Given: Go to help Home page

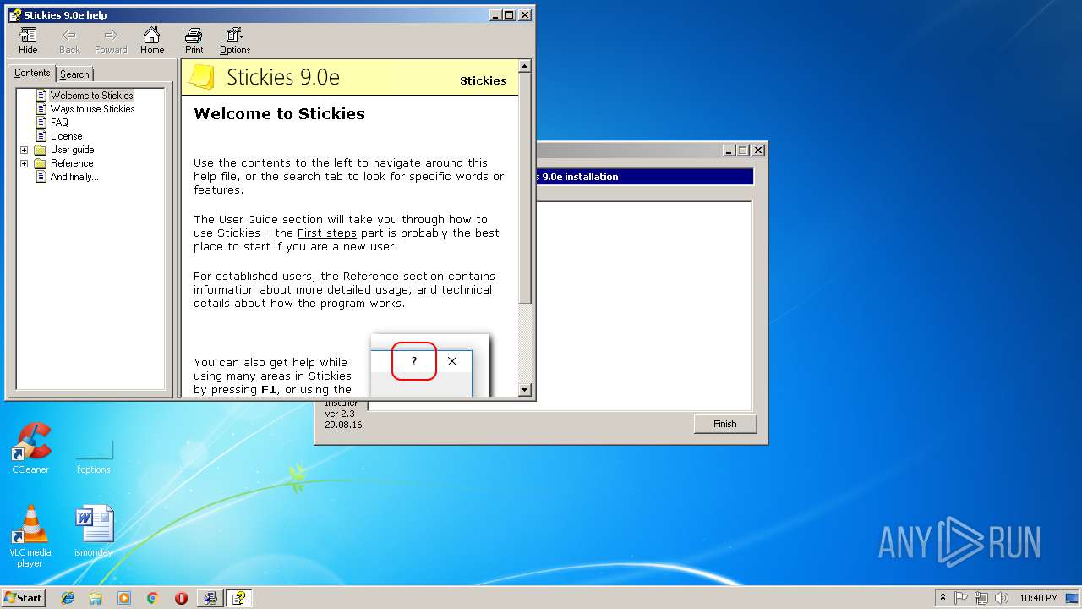Looking at the screenshot, I should (x=152, y=41).
